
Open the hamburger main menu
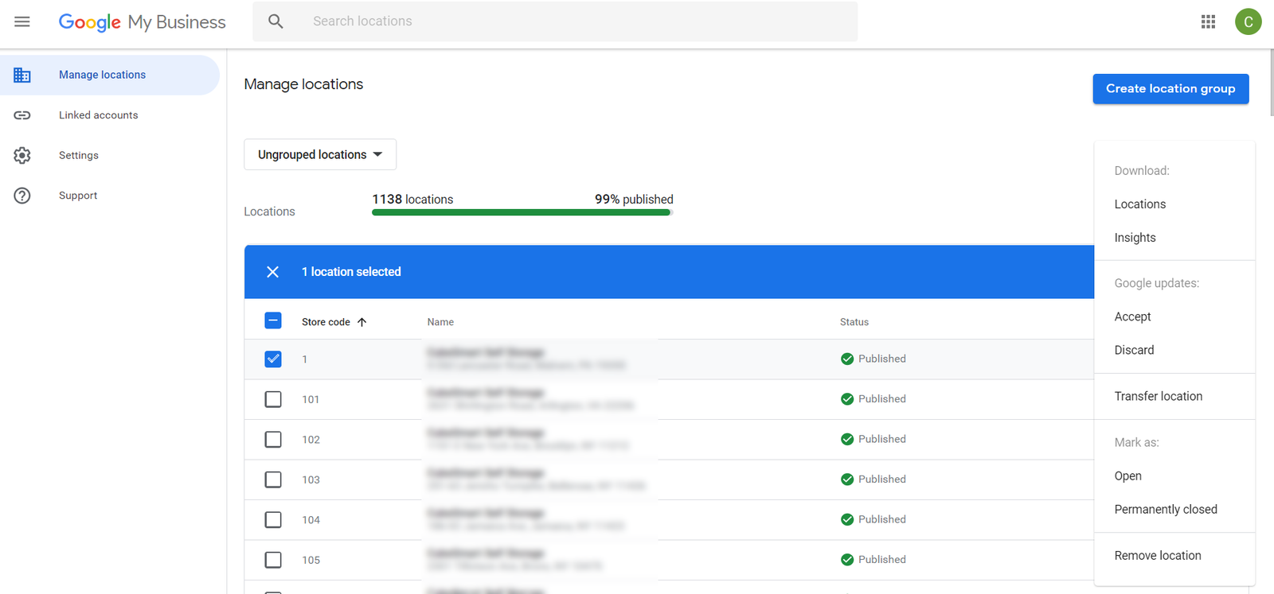(x=22, y=21)
